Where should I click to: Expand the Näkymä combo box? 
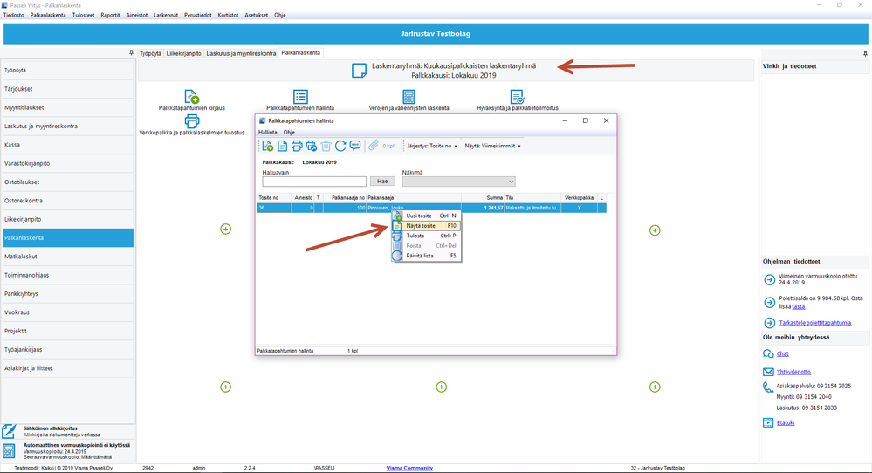(511, 182)
